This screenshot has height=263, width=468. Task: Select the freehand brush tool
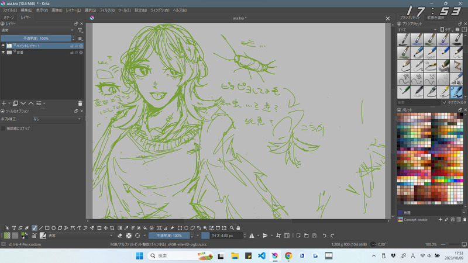tap(34, 228)
